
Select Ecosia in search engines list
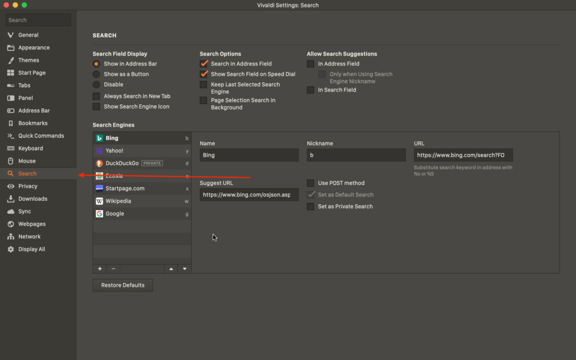coord(142,176)
